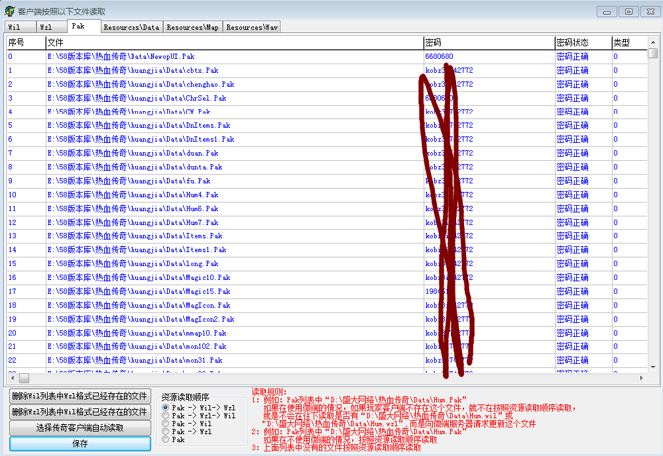The image size is (663, 456).
Task: Open the Resources\Wav tab
Action: [x=251, y=27]
